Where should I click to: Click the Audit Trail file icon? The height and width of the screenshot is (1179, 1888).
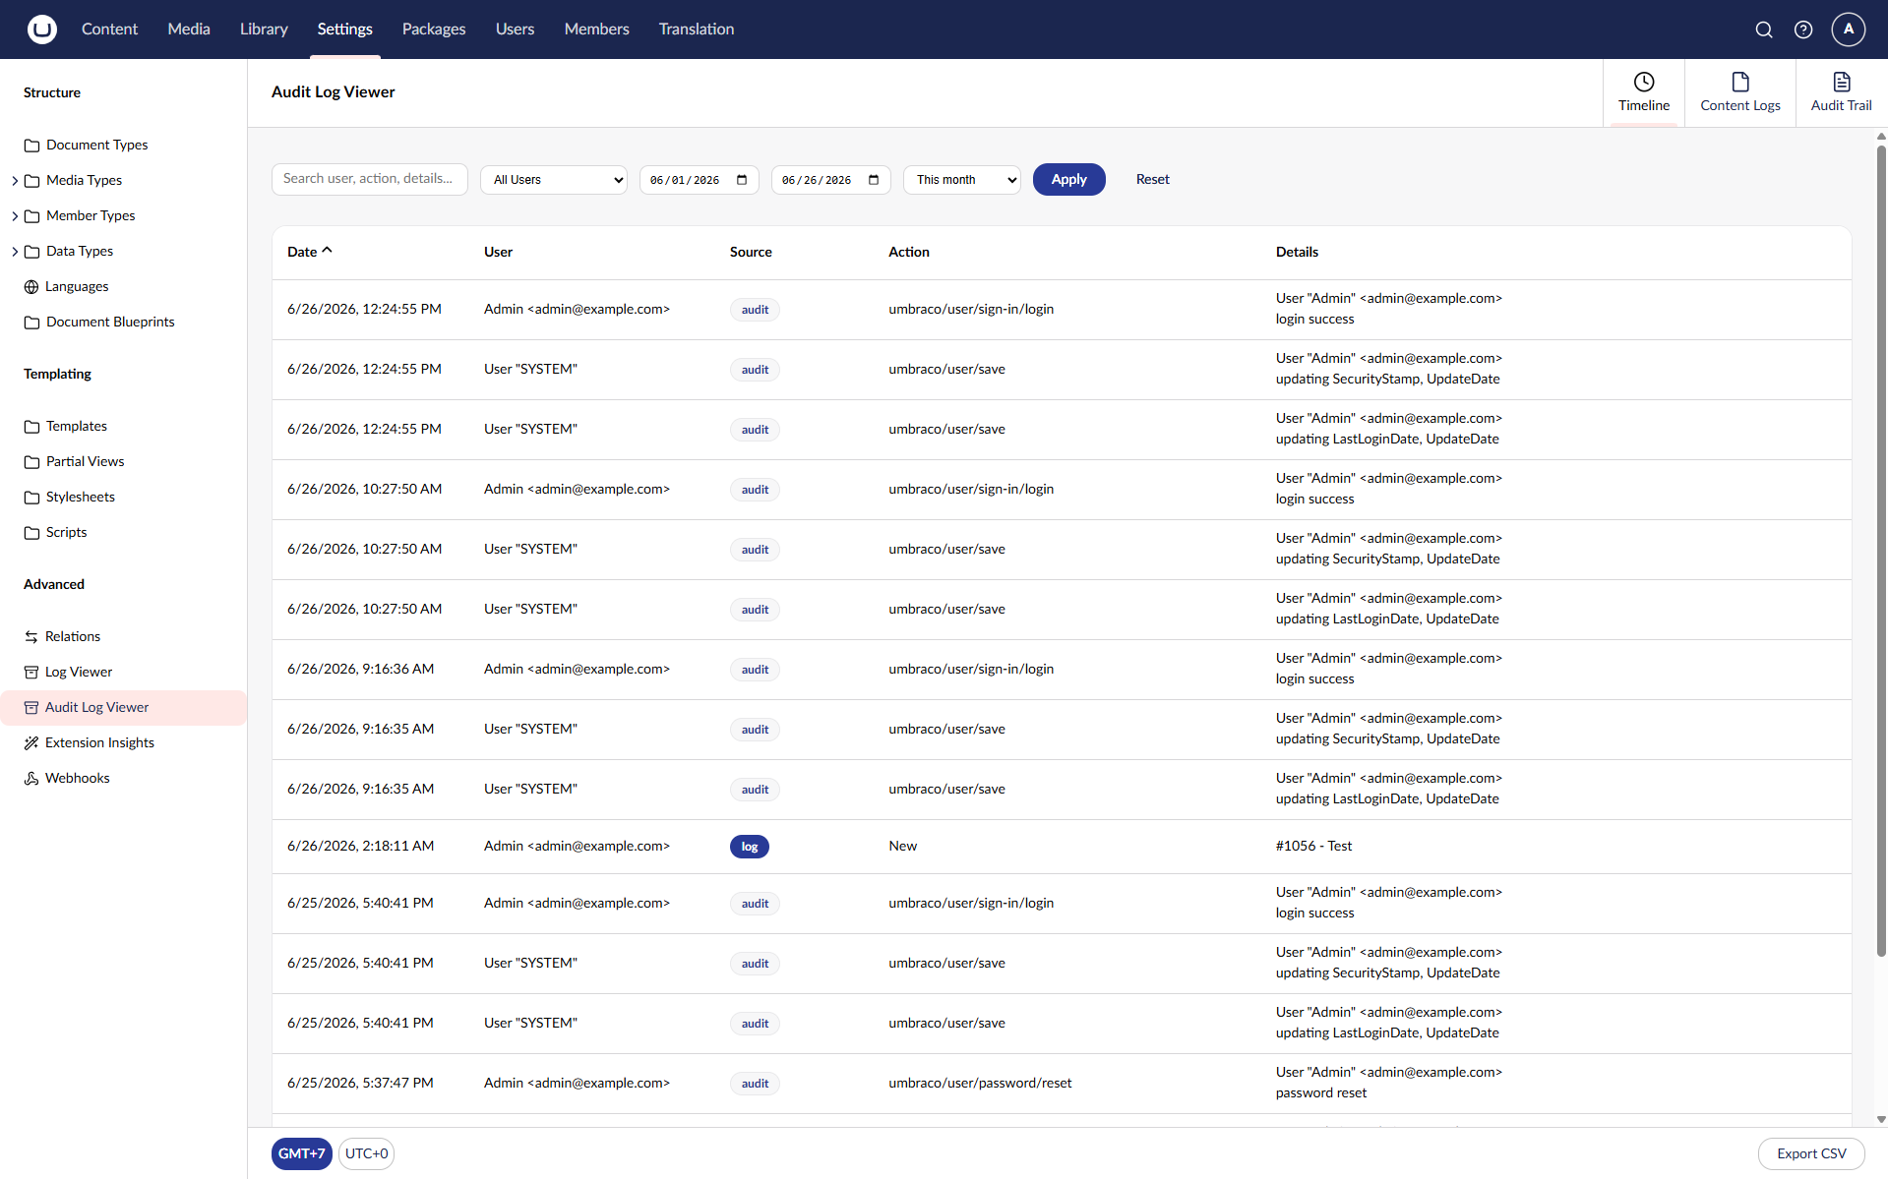(x=1842, y=82)
